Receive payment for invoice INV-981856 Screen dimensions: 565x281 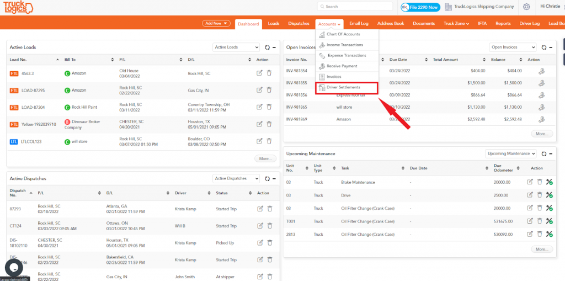[x=541, y=95]
